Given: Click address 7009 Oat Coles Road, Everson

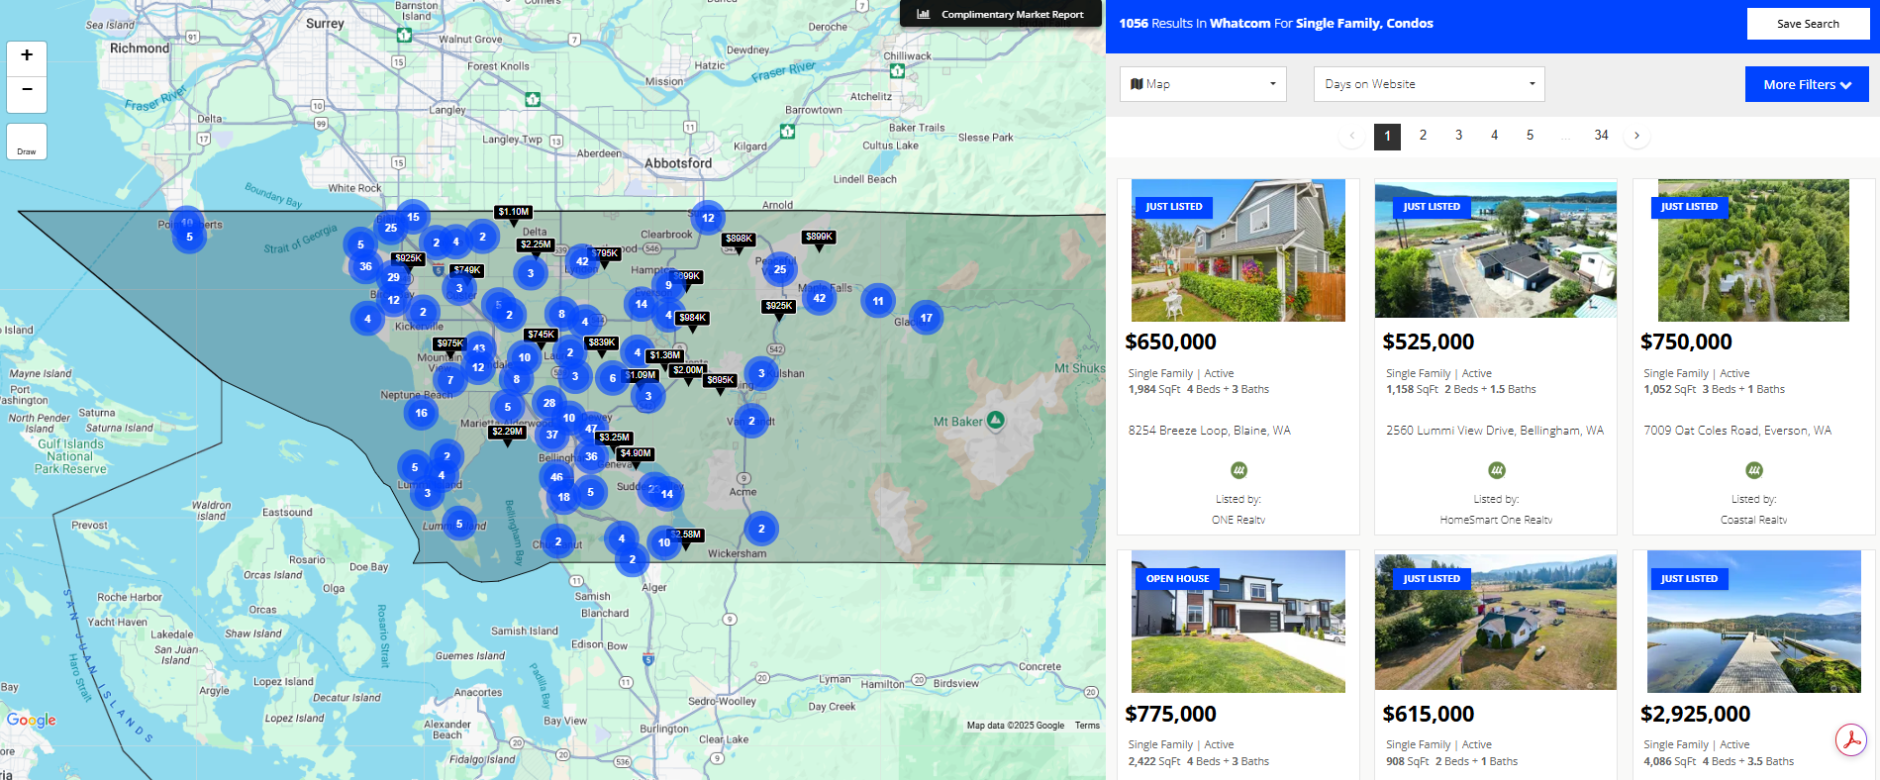Looking at the screenshot, I should [1737, 431].
